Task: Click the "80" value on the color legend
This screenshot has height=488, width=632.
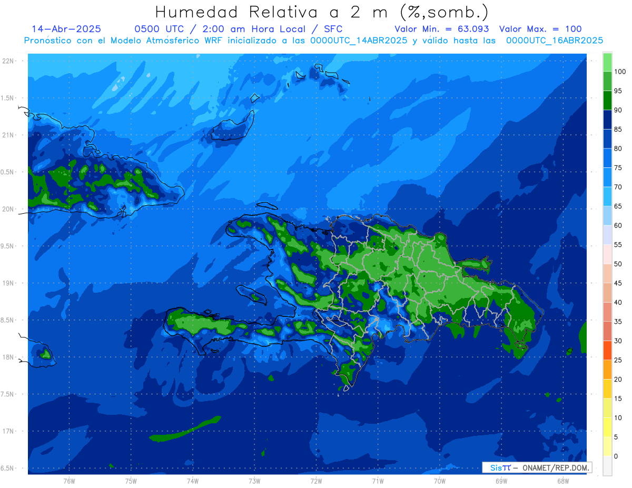Action: tap(618, 148)
